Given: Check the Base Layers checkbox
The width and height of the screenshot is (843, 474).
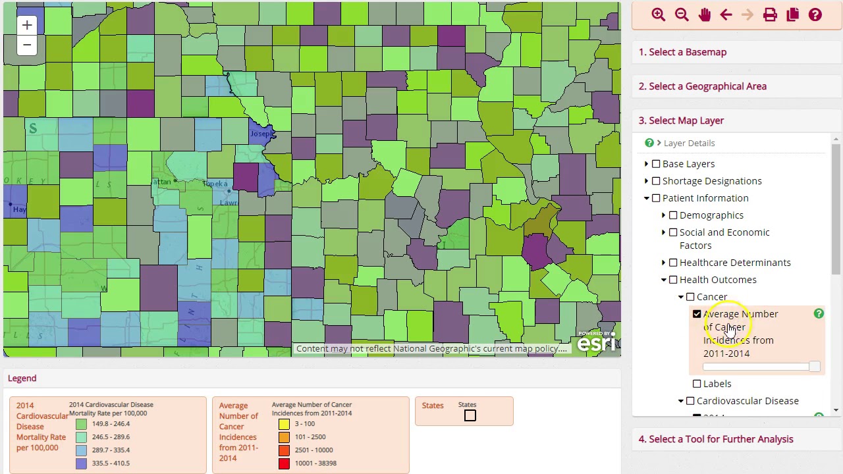Looking at the screenshot, I should tap(656, 164).
